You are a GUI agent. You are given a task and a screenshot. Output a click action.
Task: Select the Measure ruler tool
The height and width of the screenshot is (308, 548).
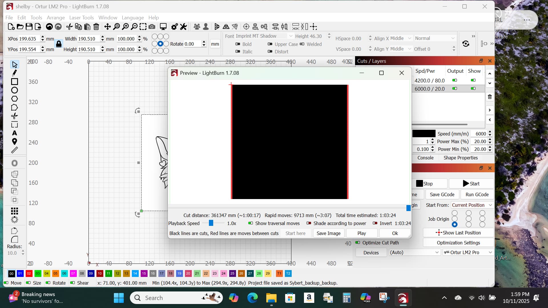14,150
